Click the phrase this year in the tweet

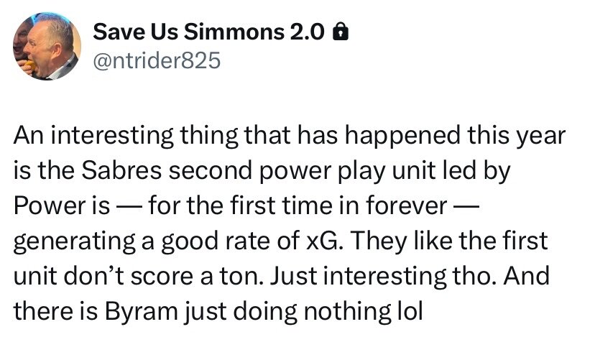tap(517, 137)
